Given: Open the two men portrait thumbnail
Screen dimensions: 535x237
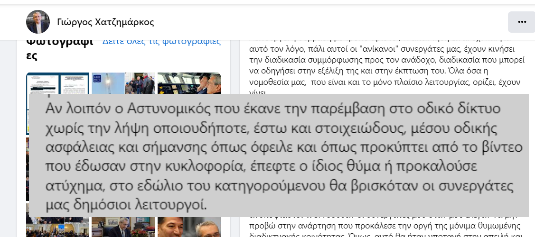Looking at the screenshot, I should 189,227.
